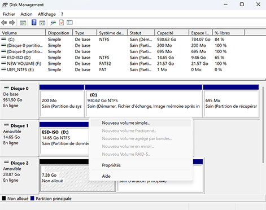
Task: Select the (C:) 930.62 Go NTFS partition block
Action: 143,101
